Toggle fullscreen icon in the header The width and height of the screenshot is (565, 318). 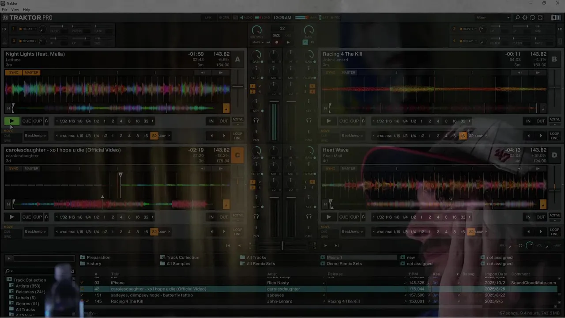[x=540, y=18]
